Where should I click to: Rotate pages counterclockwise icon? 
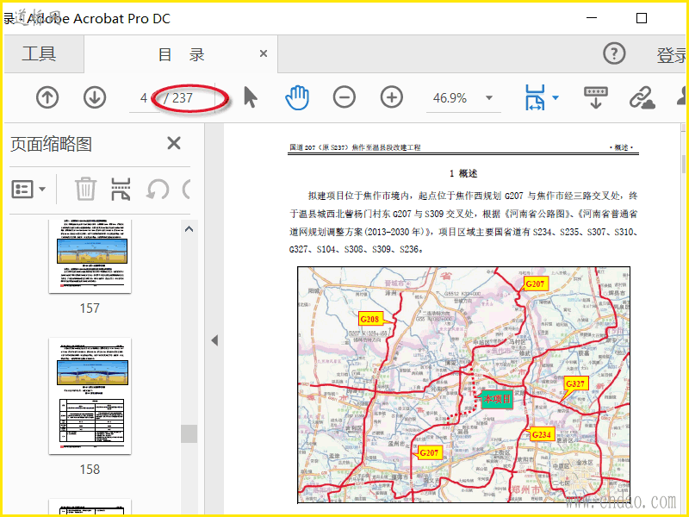coord(158,190)
